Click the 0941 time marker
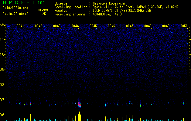Image resolution: width=191 pixels, height=121 pixels. click(20, 26)
